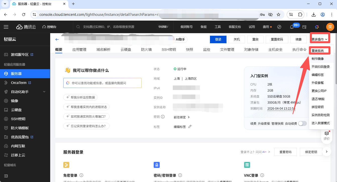337x182 pixels.
Task: Go back using the blue arrow beside the instance title
Action: [57, 39]
